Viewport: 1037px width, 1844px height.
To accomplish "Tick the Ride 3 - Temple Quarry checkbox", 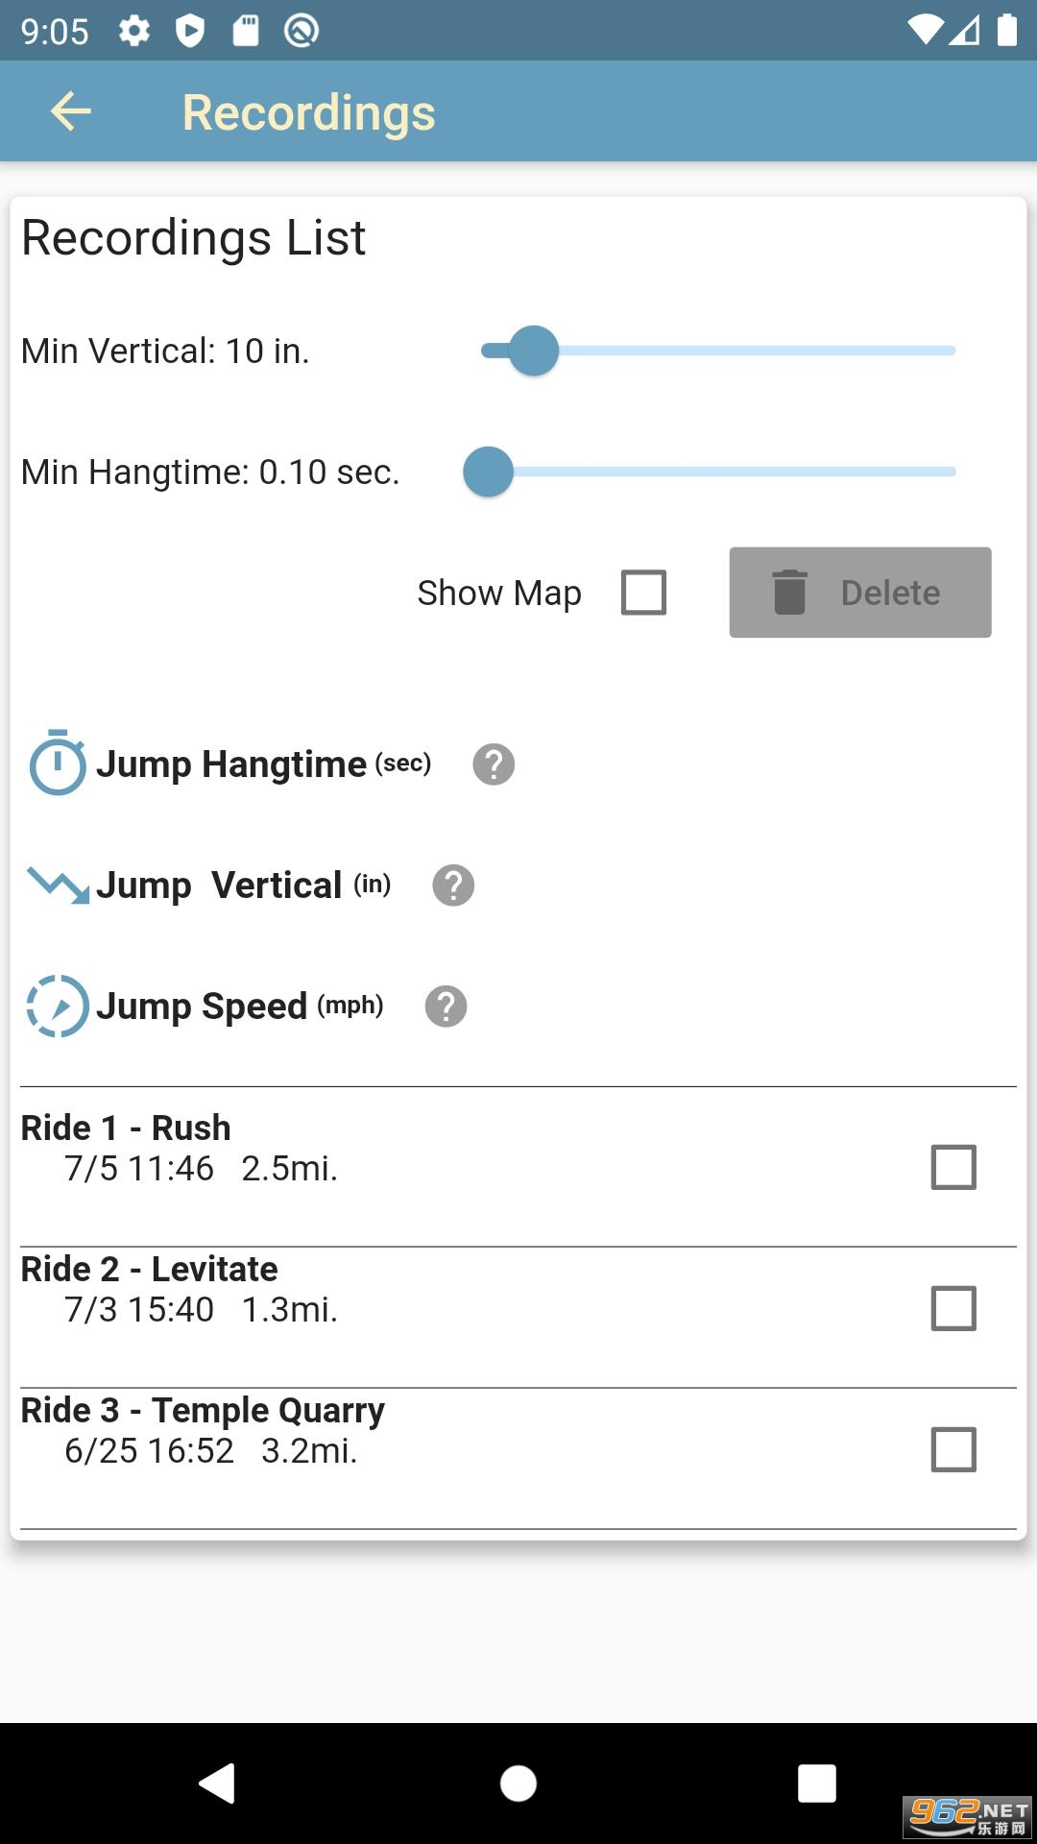I will [x=953, y=1449].
